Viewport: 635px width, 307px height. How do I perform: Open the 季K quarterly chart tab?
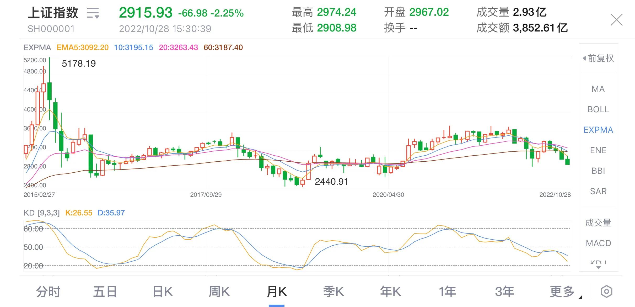click(x=333, y=292)
